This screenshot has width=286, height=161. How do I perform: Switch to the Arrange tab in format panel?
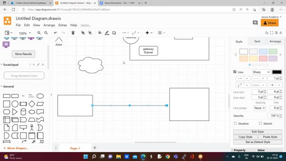point(275,42)
